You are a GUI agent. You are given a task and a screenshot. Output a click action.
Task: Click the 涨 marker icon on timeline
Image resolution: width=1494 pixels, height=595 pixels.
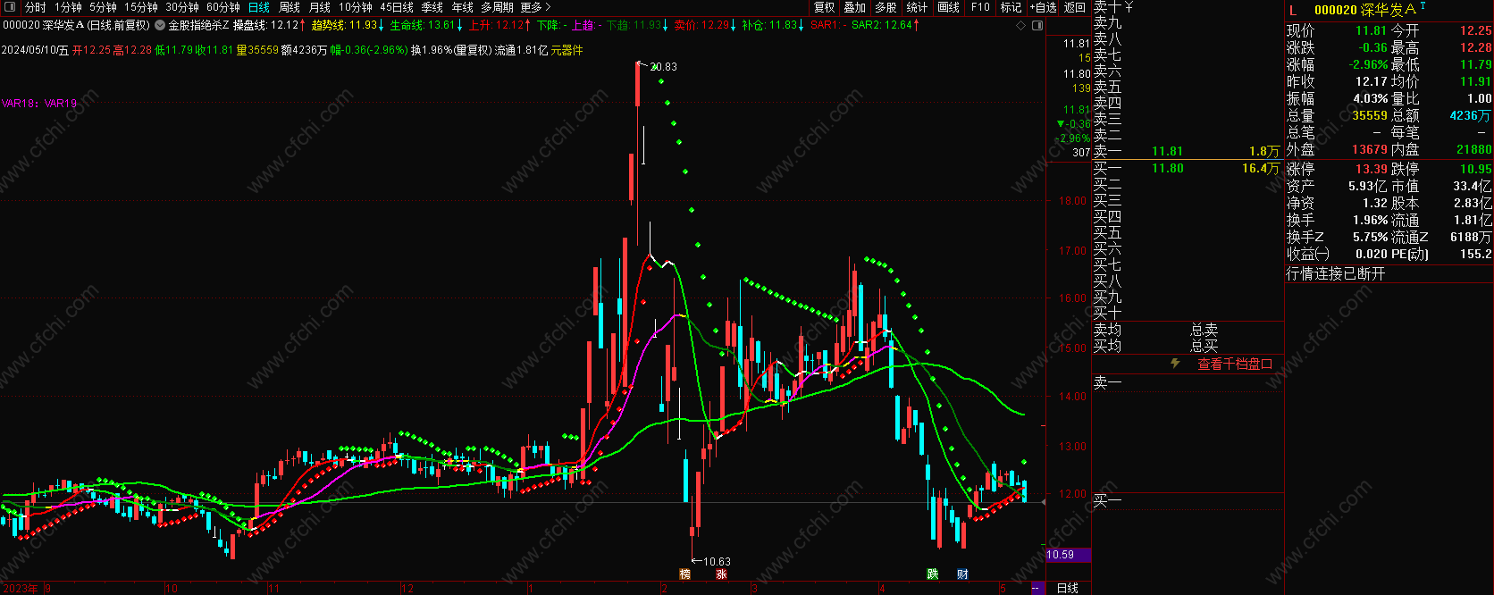point(721,574)
